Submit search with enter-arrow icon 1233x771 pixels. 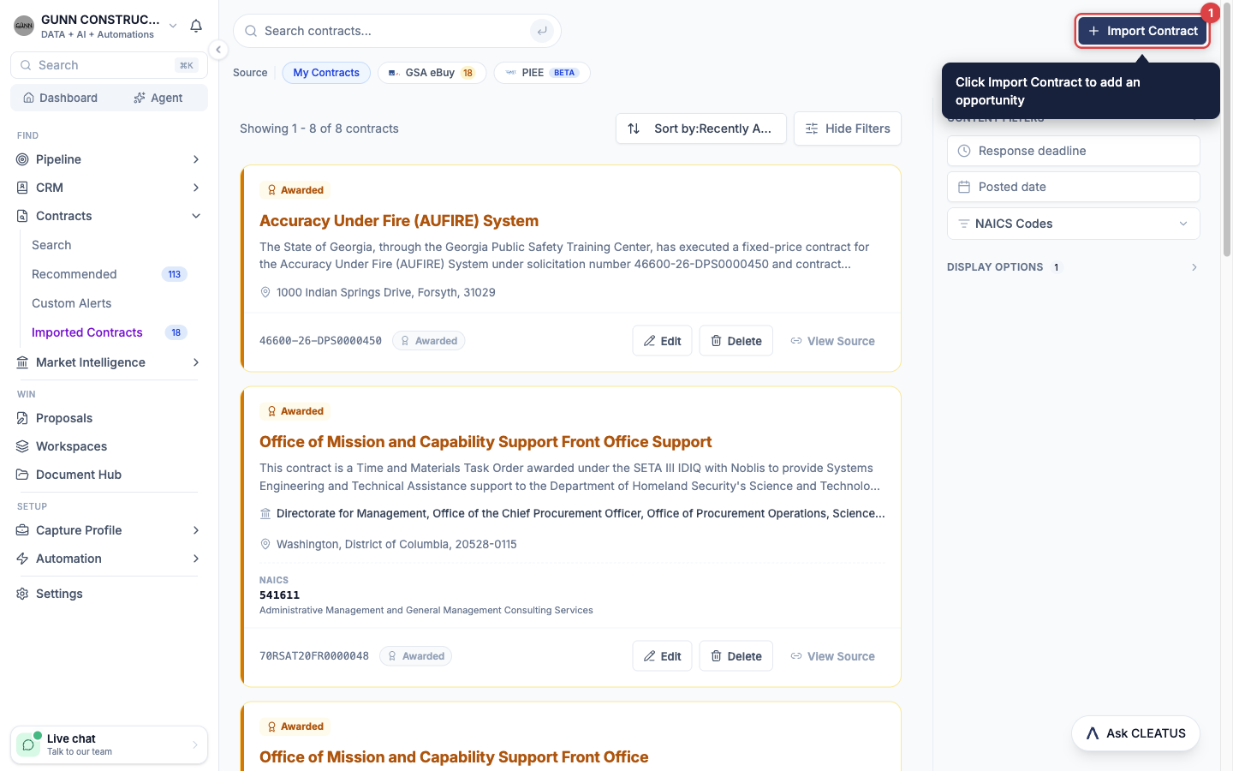point(541,31)
